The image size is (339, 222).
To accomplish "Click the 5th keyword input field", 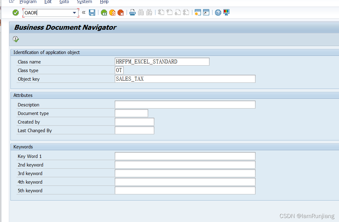I will point(185,190).
